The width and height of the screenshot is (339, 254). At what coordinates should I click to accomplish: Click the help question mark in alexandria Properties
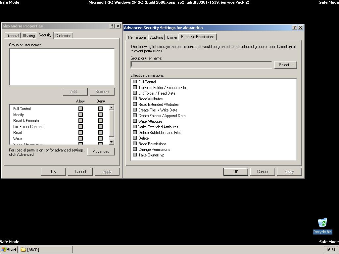pos(112,26)
